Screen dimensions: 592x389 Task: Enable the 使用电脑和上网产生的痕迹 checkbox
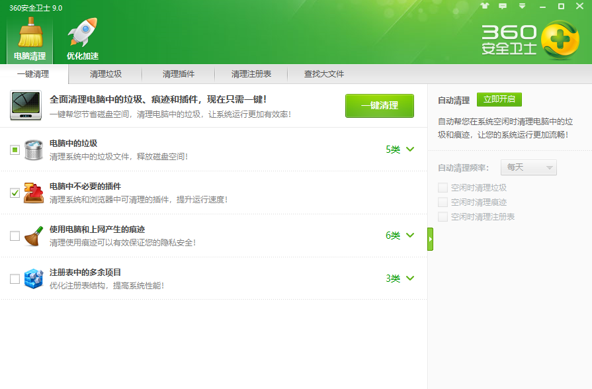15,236
